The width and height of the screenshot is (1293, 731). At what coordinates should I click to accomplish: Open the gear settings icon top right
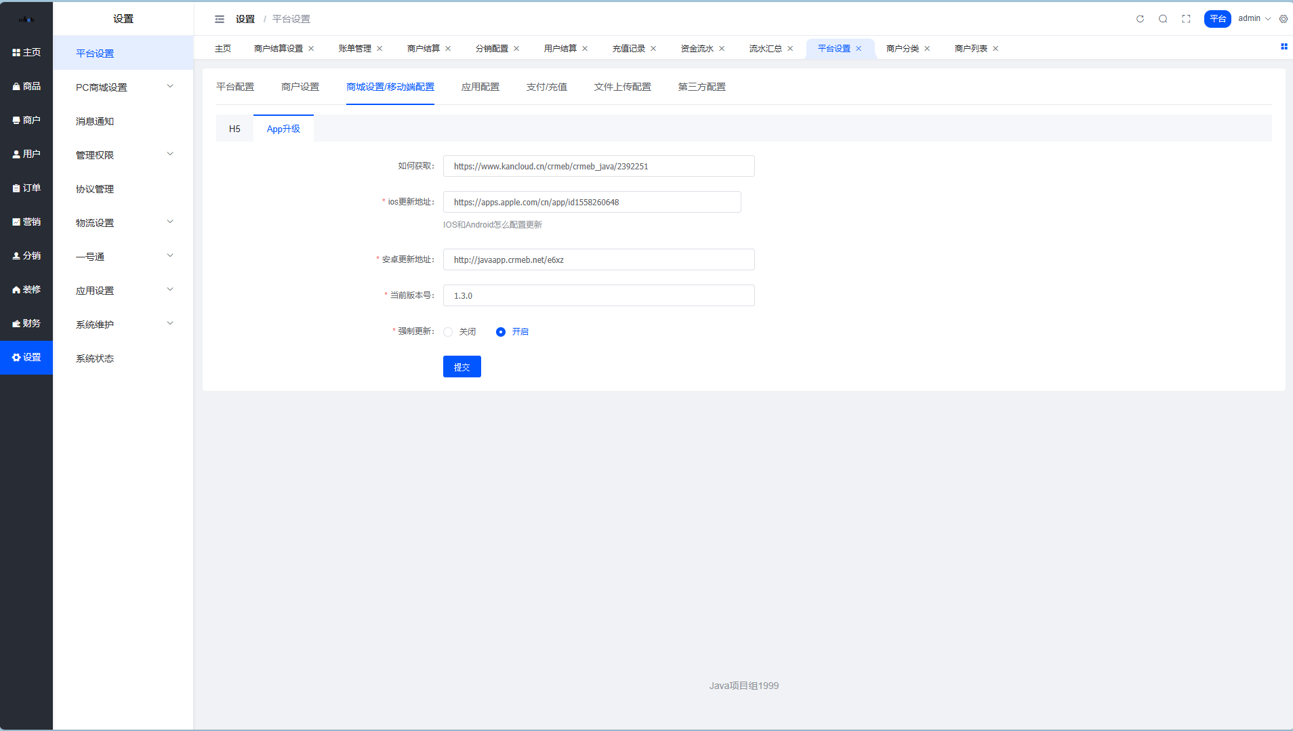pyautogui.click(x=1284, y=19)
